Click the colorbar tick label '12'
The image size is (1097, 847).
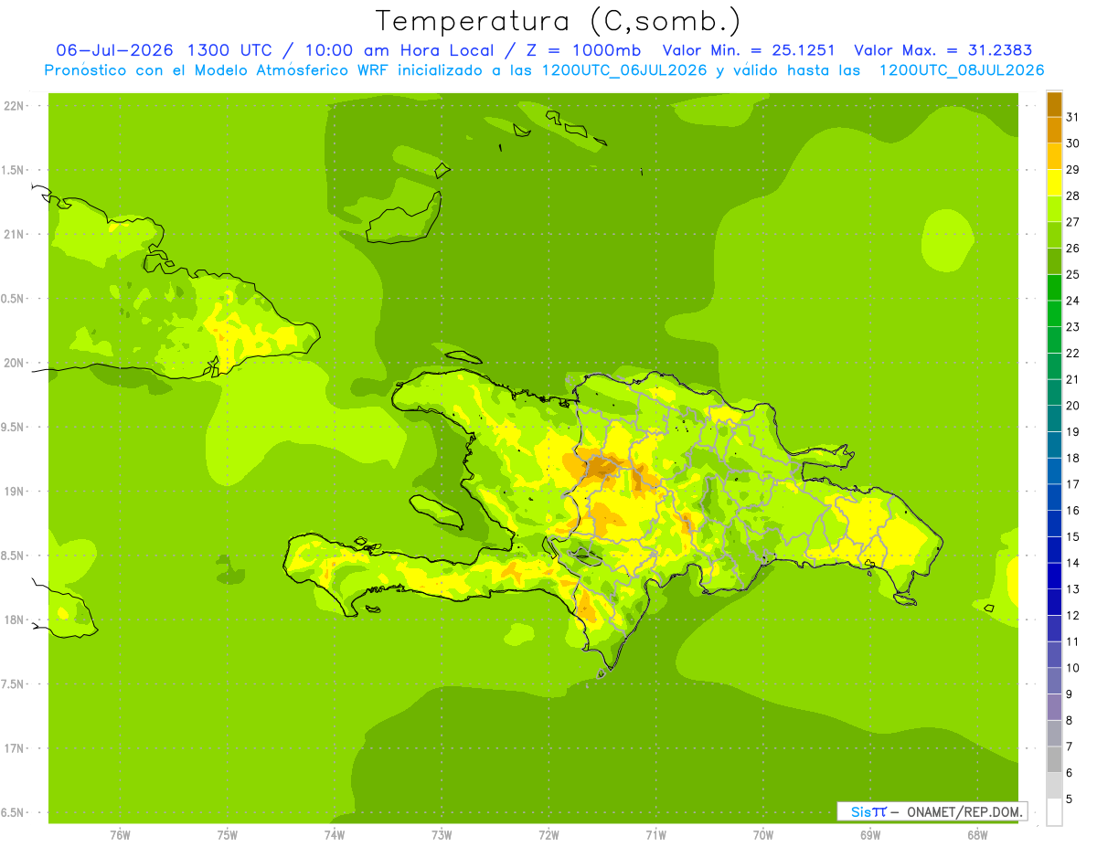1073,615
